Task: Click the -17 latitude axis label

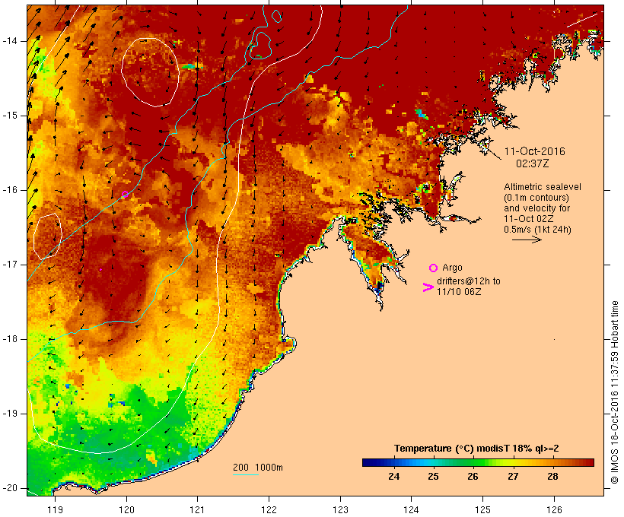Action: 10,265
